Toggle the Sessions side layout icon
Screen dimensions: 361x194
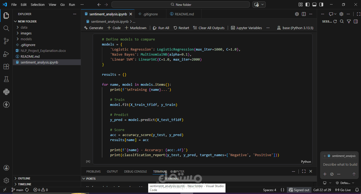(x=356, y=21)
